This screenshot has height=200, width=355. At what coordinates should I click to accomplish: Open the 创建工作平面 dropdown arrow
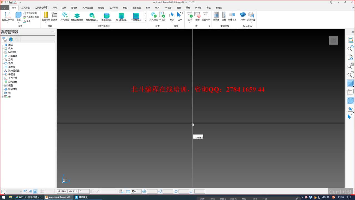coord(8,22)
